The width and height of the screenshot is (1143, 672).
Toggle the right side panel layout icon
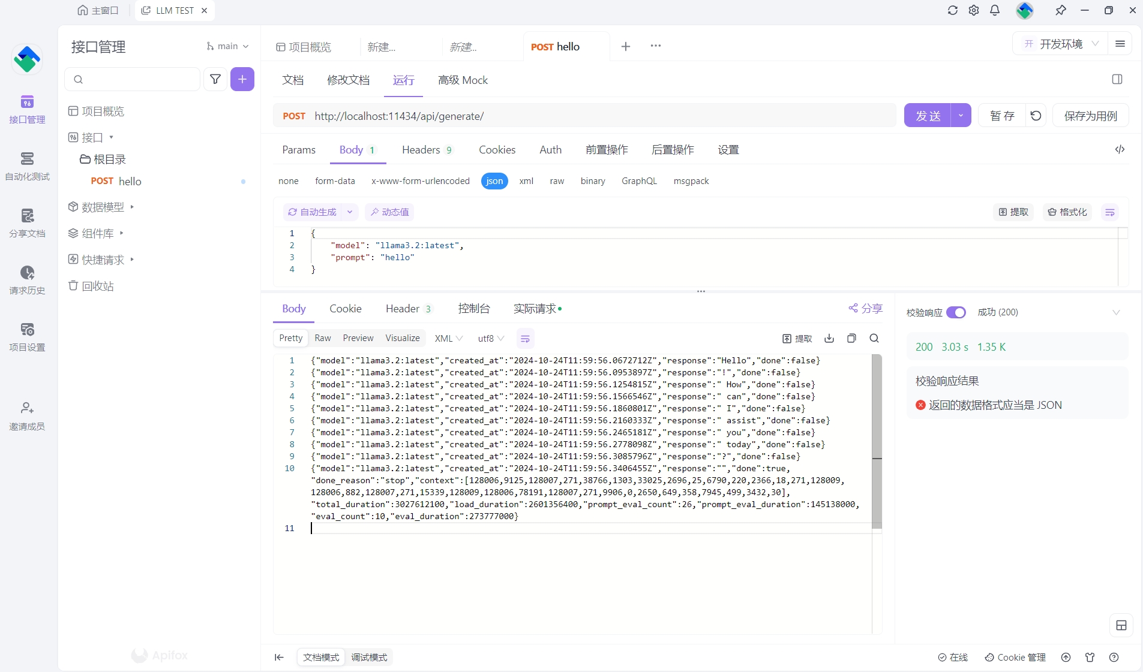[x=1117, y=79]
